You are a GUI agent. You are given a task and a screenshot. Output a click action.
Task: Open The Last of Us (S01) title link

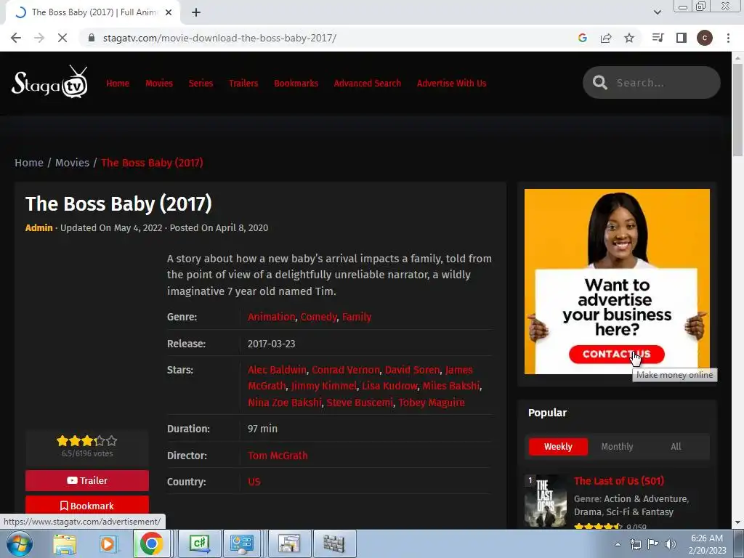619,481
